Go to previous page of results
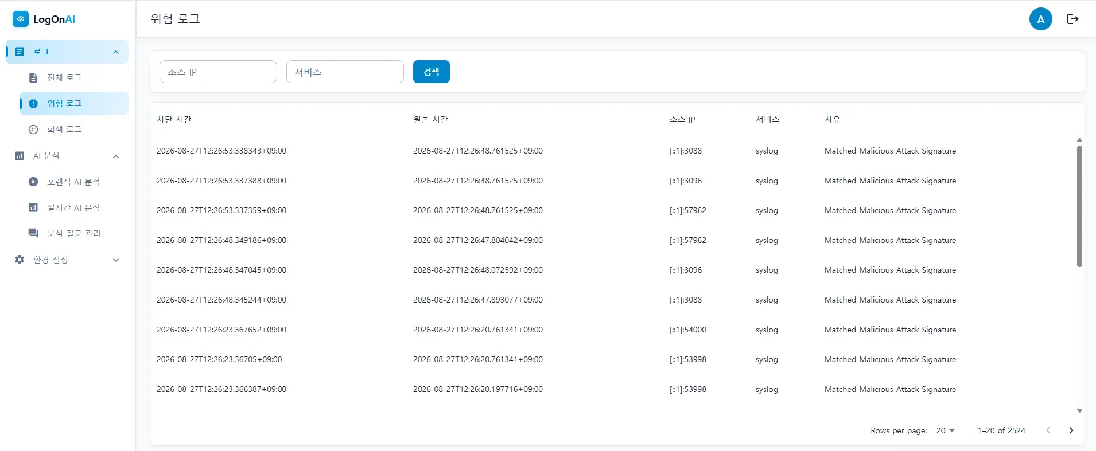The height and width of the screenshot is (451, 1096). point(1048,430)
